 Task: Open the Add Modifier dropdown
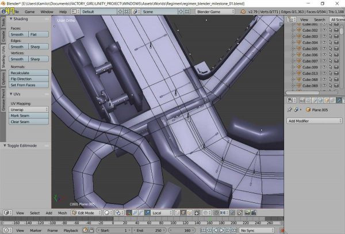coord(315,121)
